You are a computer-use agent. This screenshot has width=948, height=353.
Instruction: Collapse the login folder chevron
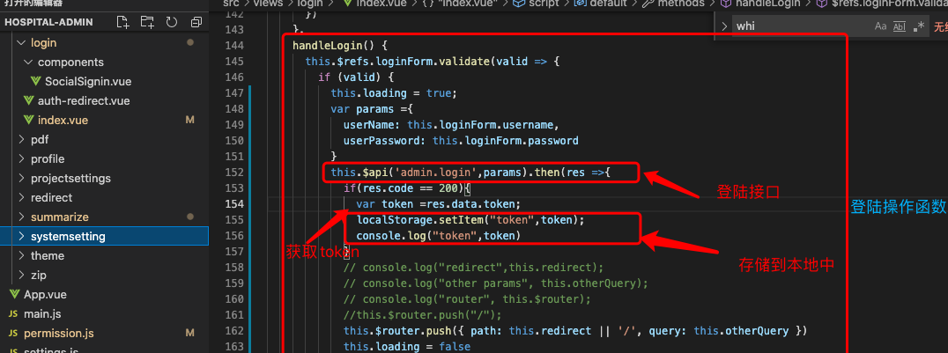coord(22,43)
